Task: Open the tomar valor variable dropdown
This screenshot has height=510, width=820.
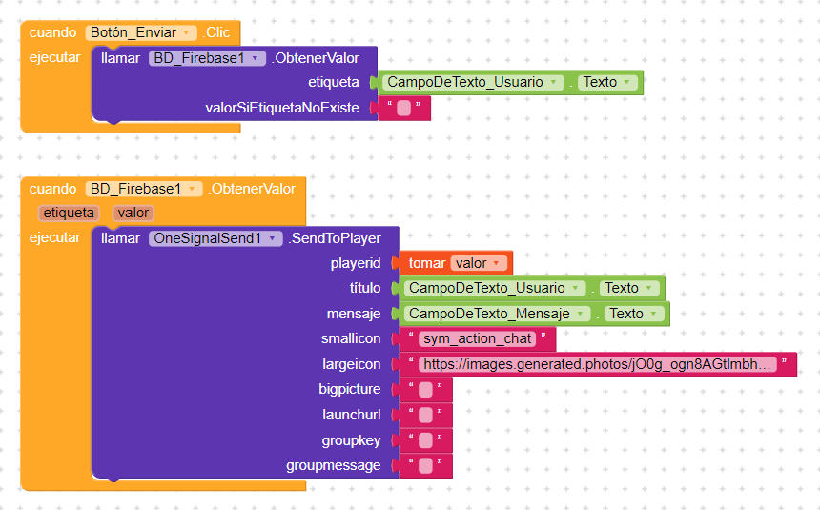Action: [x=479, y=263]
